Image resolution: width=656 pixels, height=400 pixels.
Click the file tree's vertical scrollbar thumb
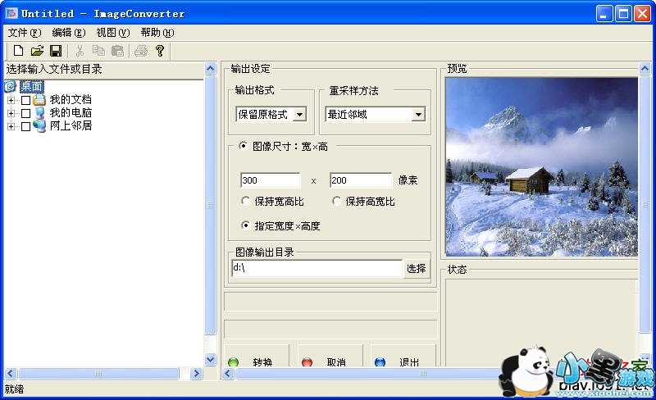pos(211,205)
